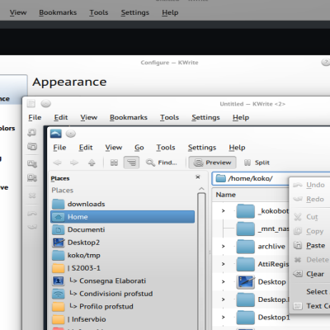Select downloads in Places panel
This screenshot has height=330, width=330.
(123, 204)
